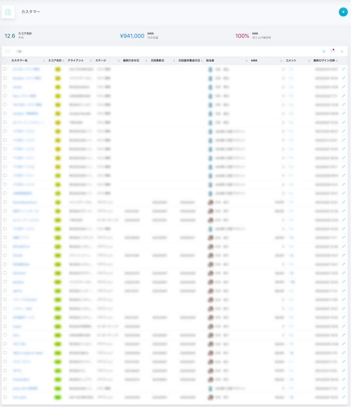Download the customer list
This screenshot has width=351, height=407.
click(x=342, y=51)
